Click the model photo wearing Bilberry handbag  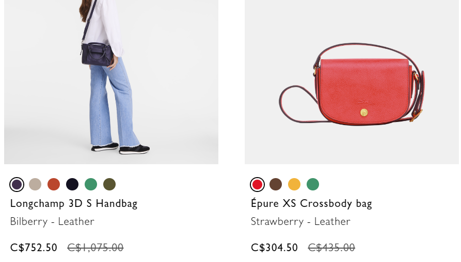111,82
